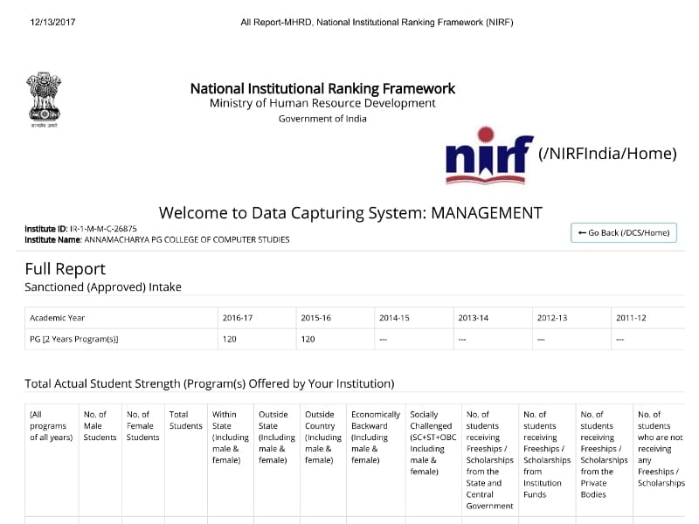Click the 2013-14 column header
Viewport: 699px width, 524px height.
473,318
